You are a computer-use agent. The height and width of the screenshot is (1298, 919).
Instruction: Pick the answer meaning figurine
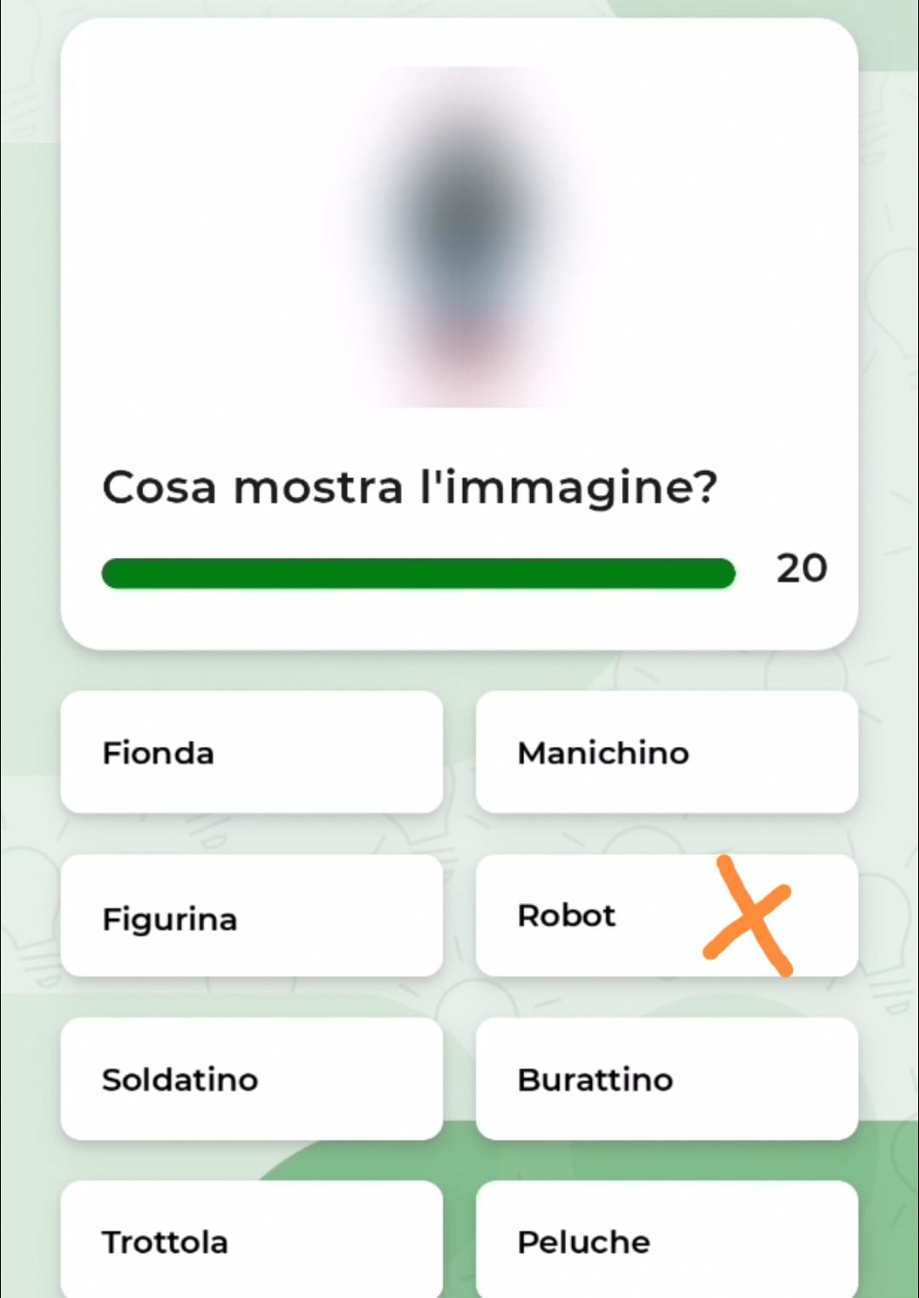pyautogui.click(x=252, y=917)
